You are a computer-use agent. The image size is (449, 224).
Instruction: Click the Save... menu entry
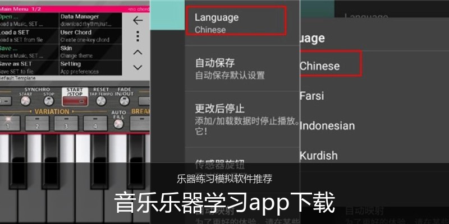tap(29, 52)
